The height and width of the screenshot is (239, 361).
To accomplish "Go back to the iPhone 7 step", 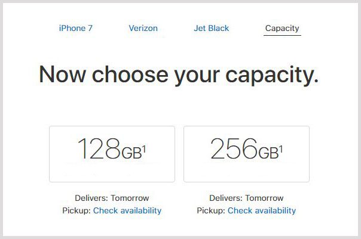I will pos(75,28).
